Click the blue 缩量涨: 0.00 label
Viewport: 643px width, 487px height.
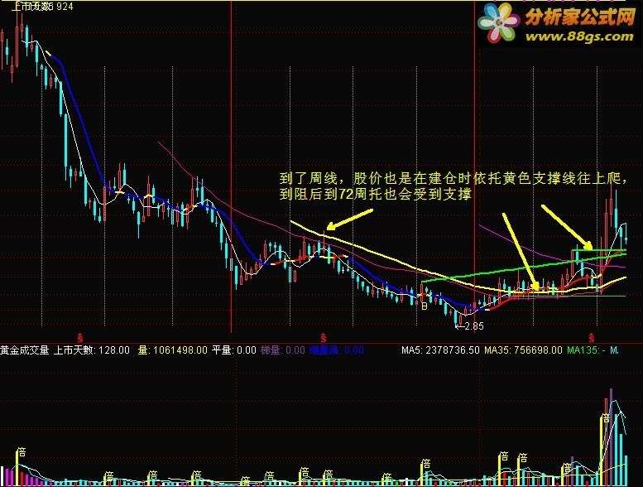tap(337, 350)
